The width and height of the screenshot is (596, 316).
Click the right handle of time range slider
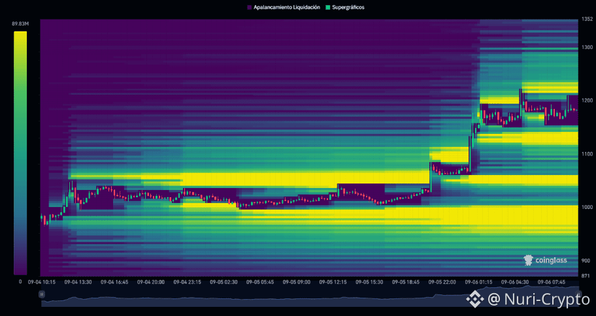pos(578,294)
